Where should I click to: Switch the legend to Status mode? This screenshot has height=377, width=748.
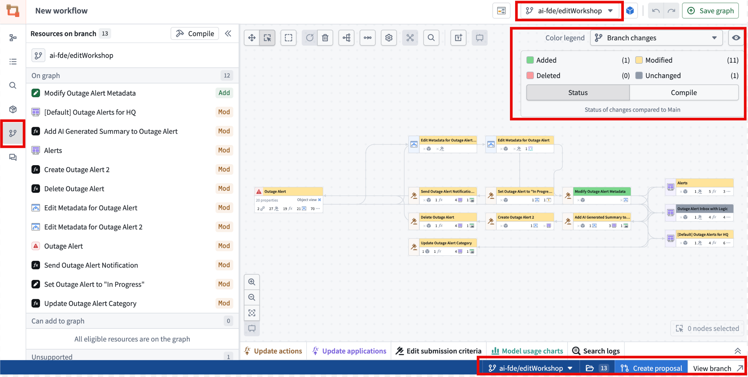click(x=578, y=92)
